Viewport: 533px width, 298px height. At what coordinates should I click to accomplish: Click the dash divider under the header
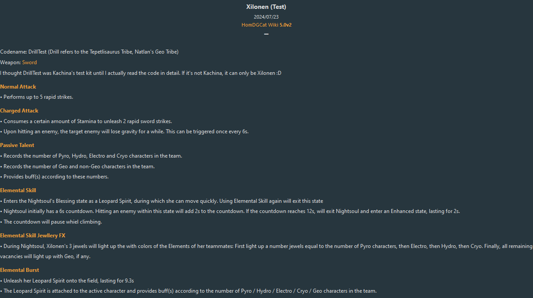[x=266, y=34]
